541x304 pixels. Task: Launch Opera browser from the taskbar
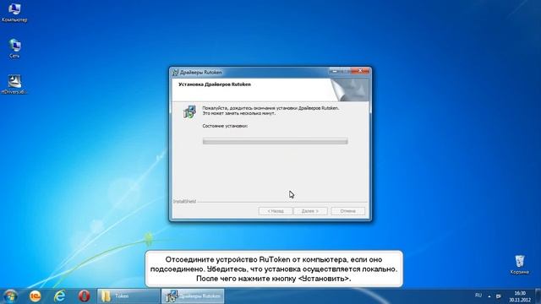coord(85,296)
